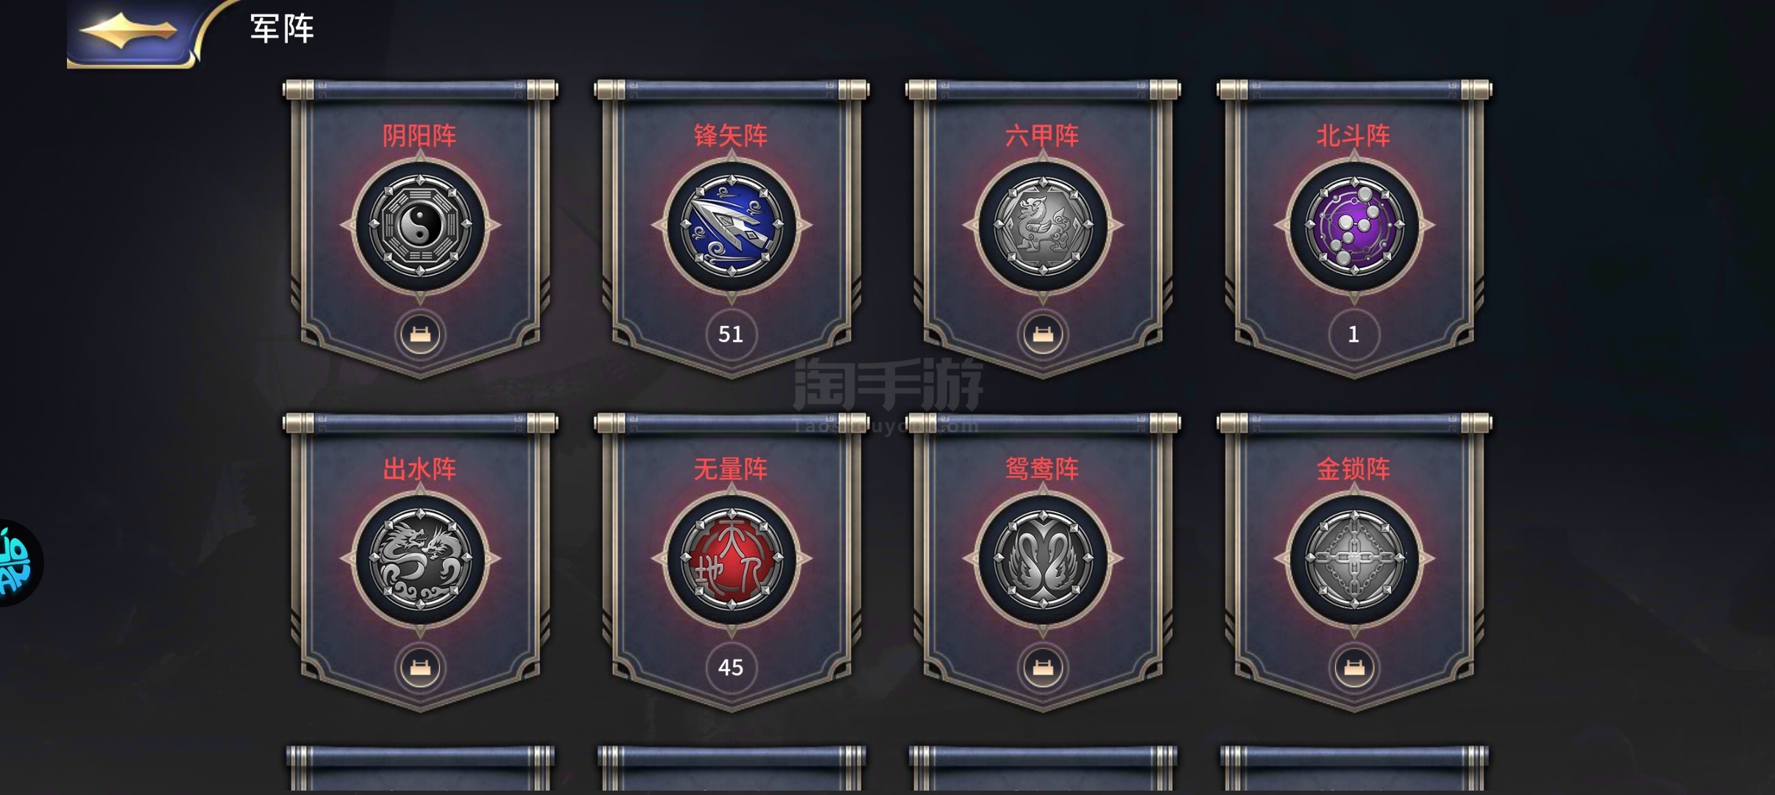Click the lock badge under 金锁阵
The width and height of the screenshot is (1775, 795).
coord(1354,668)
